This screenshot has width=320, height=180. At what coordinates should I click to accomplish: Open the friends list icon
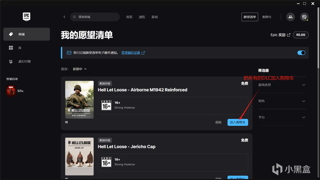[x=290, y=17]
